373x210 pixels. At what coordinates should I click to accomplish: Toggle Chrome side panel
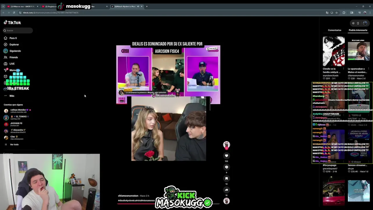pos(352,13)
